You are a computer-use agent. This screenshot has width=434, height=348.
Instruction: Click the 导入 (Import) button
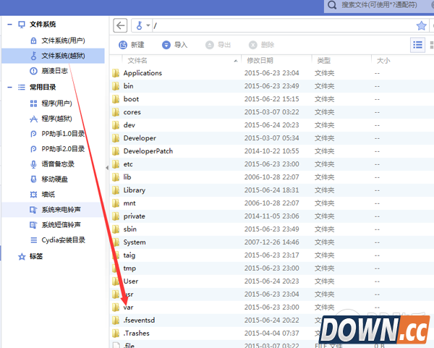click(x=174, y=45)
